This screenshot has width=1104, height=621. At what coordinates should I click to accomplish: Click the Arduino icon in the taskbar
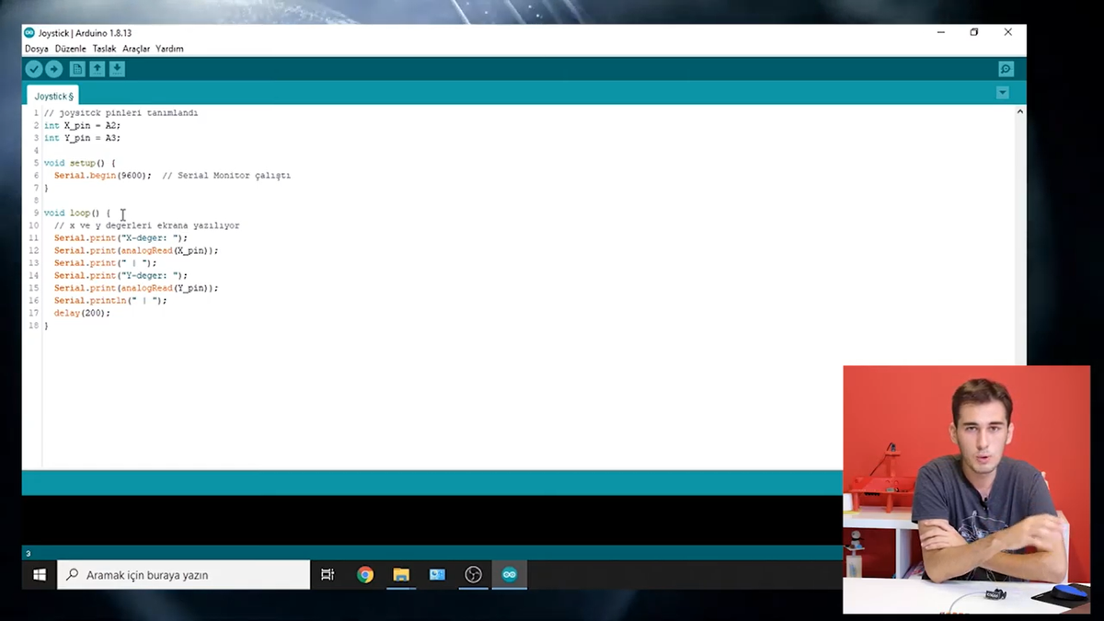pyautogui.click(x=509, y=575)
